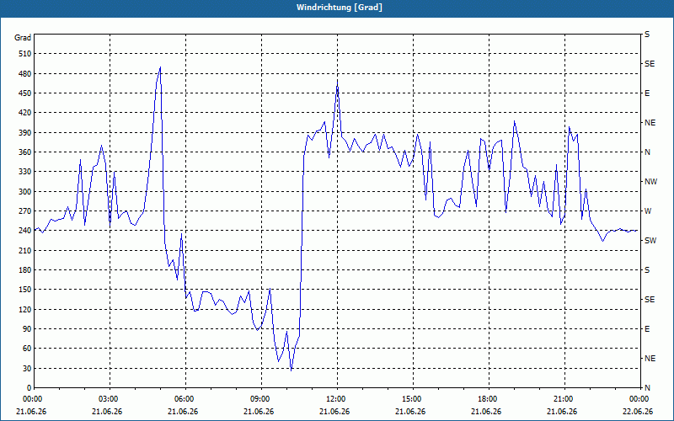
Task: Click the W compass label on right axis
Action: [648, 211]
